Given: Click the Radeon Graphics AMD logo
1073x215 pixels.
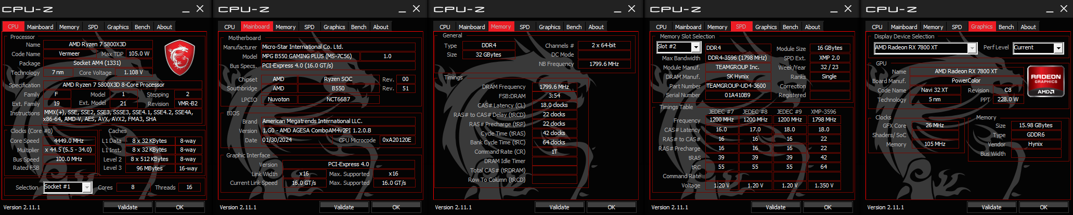Looking at the screenshot, I should pyautogui.click(x=1045, y=82).
